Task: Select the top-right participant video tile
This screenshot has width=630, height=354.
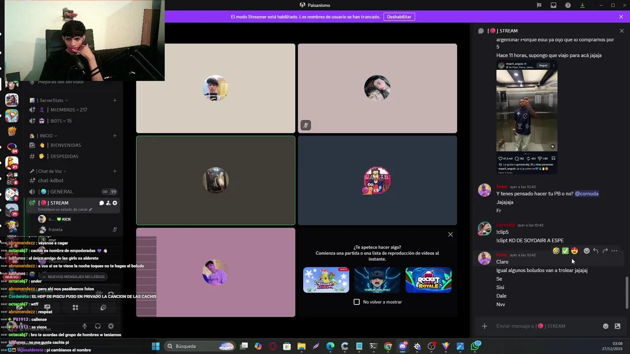Action: [378, 88]
